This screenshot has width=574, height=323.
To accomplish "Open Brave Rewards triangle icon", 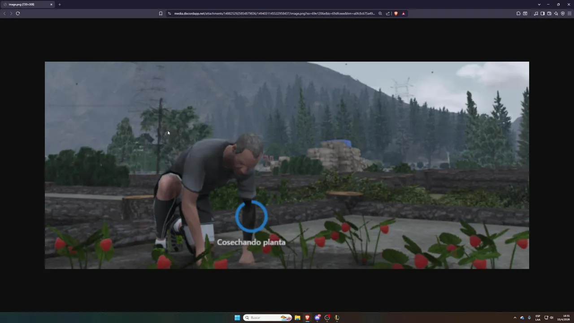I will [x=403, y=13].
